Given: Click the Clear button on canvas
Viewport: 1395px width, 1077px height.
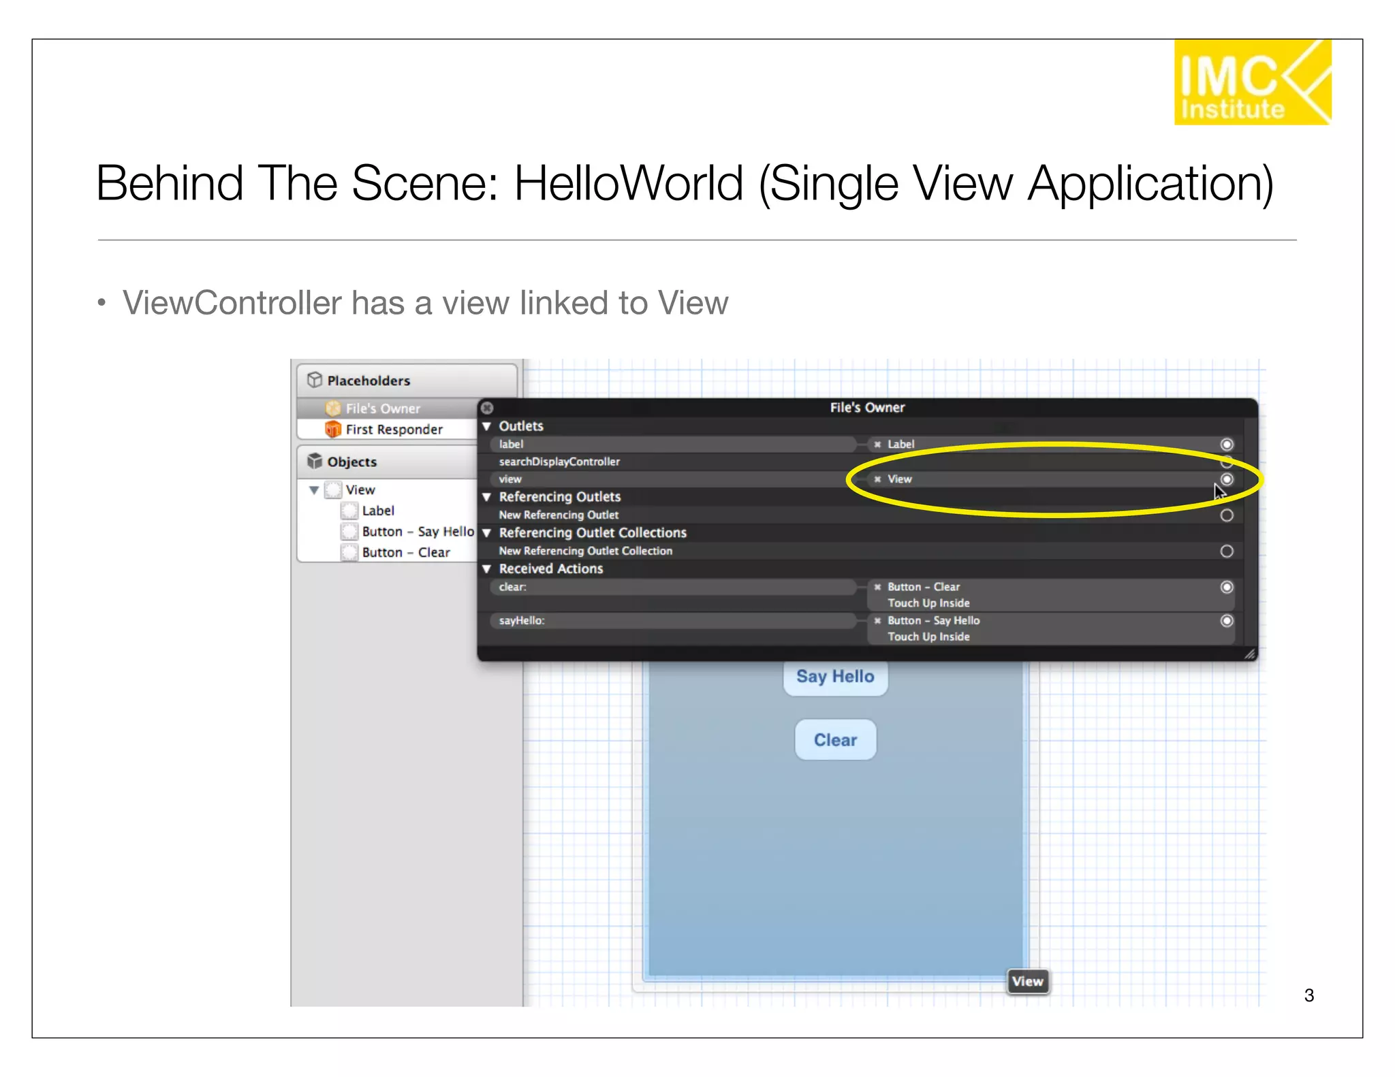Looking at the screenshot, I should click(x=835, y=740).
